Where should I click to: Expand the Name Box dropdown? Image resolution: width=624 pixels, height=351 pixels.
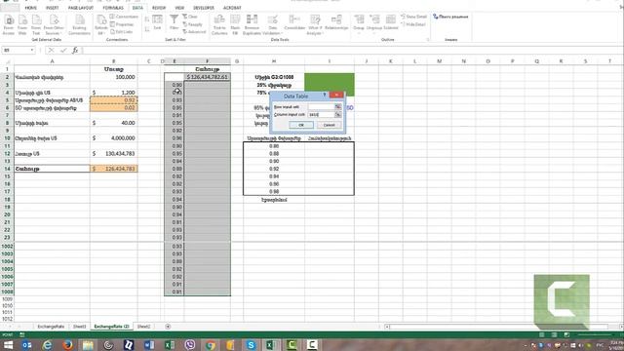[32, 50]
